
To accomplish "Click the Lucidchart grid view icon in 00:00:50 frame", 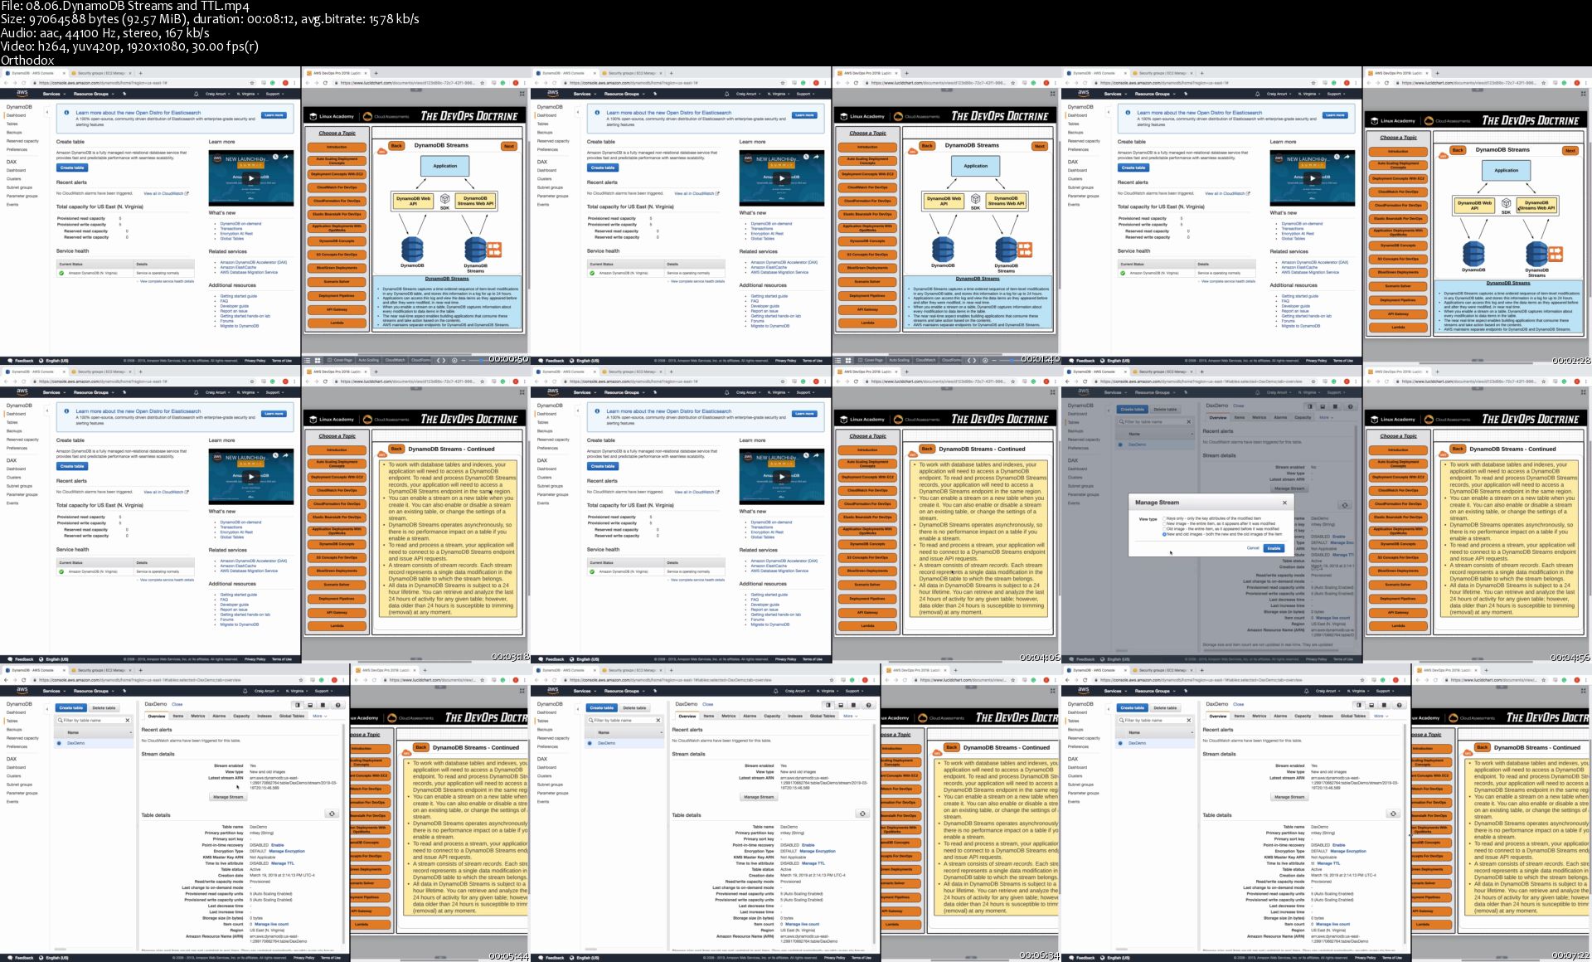I will [317, 361].
